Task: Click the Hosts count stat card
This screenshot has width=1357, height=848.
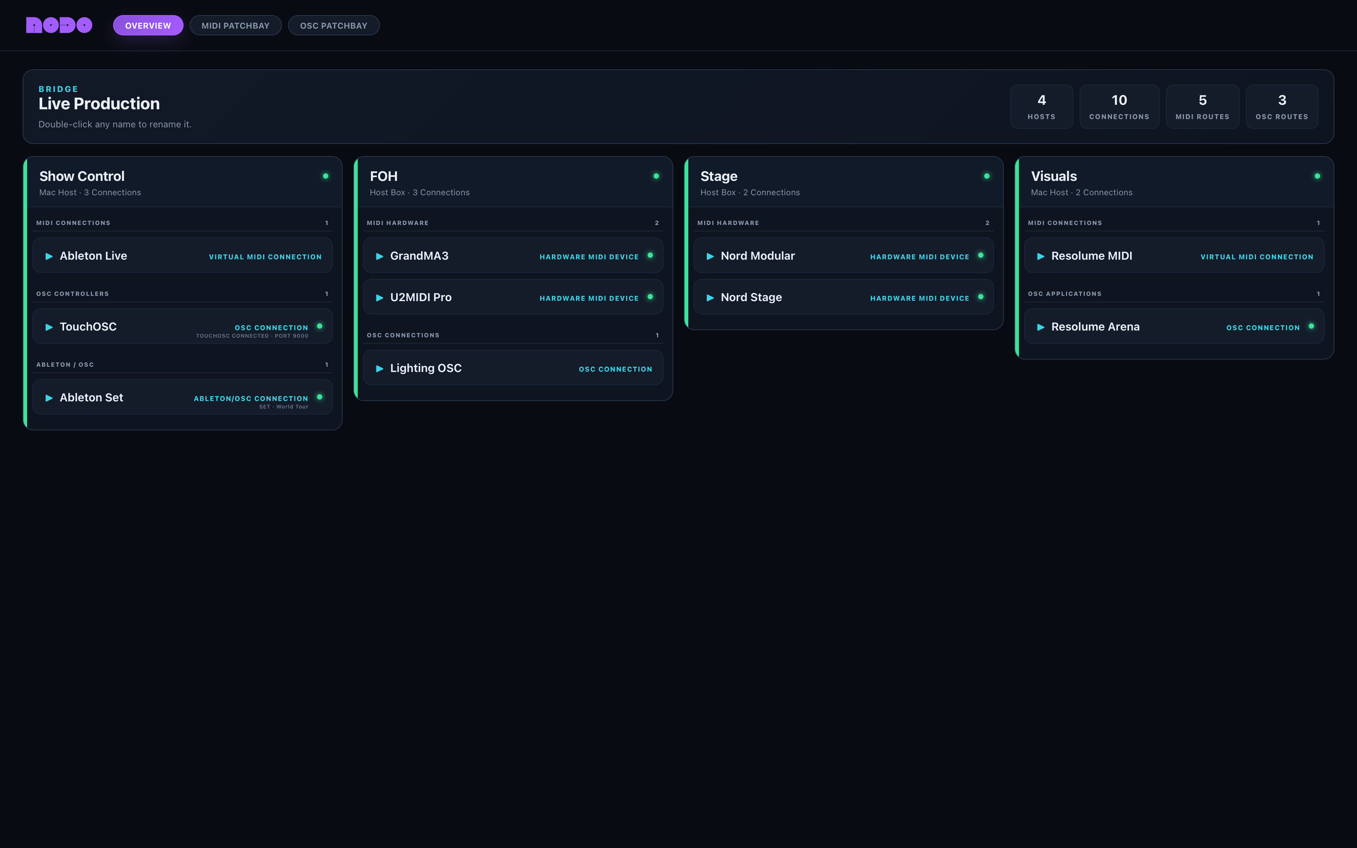Action: 1041,107
